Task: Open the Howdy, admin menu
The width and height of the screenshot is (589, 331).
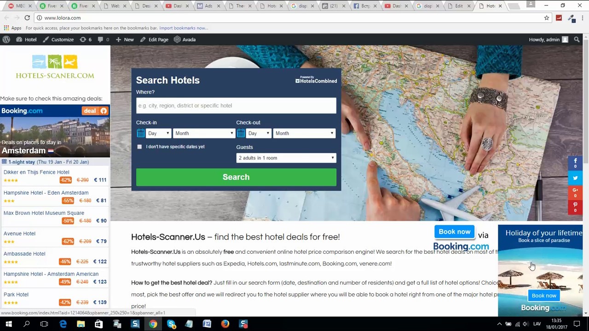Action: click(549, 40)
